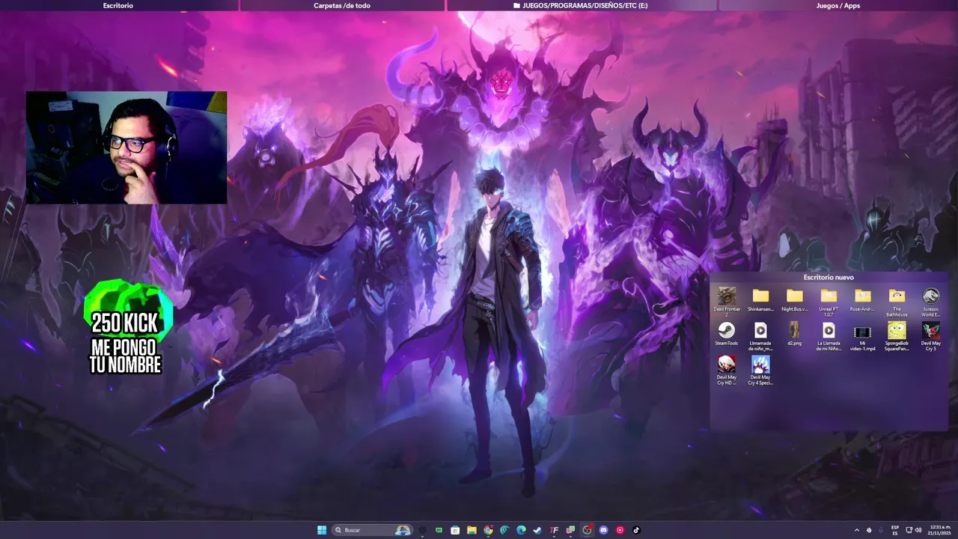Open the Windows Start menu
Viewport: 958px width, 539px height.
pos(322,530)
